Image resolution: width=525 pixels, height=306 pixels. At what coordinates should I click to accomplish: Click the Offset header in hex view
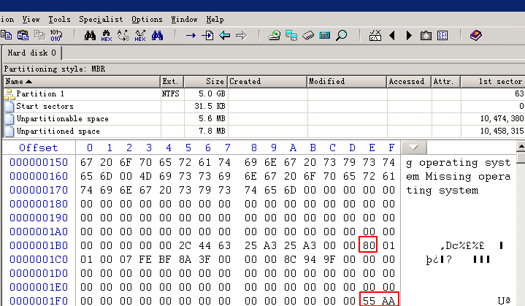tap(39, 148)
